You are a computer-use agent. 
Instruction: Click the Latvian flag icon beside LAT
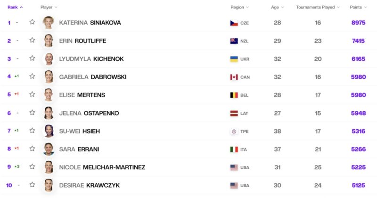tap(234, 113)
